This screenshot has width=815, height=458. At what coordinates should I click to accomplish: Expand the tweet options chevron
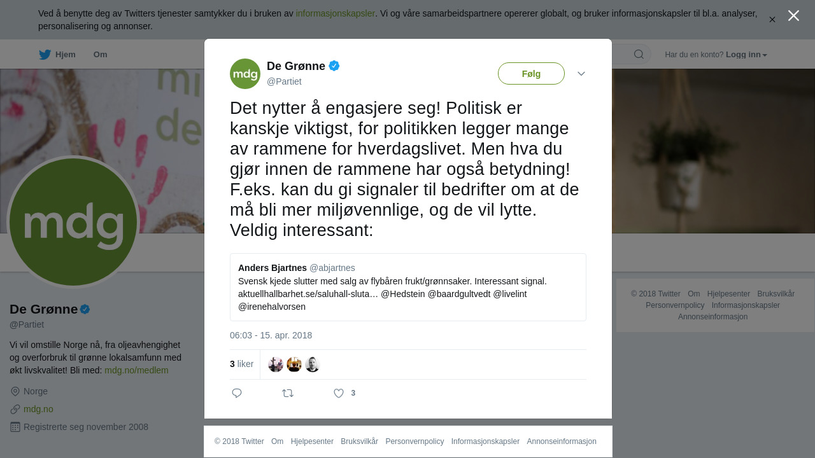tap(581, 74)
